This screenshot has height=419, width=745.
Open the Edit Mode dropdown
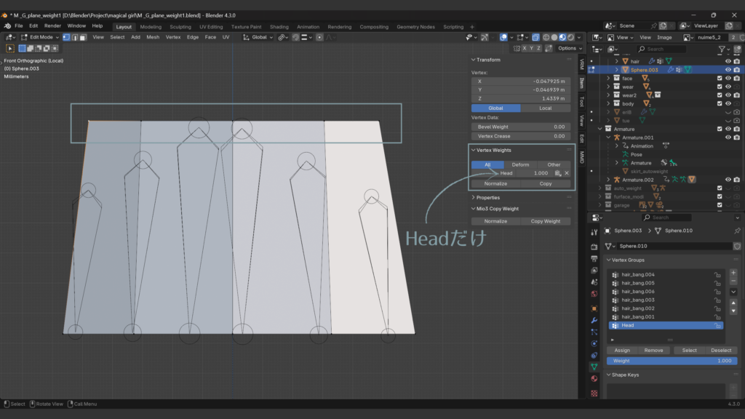39,37
